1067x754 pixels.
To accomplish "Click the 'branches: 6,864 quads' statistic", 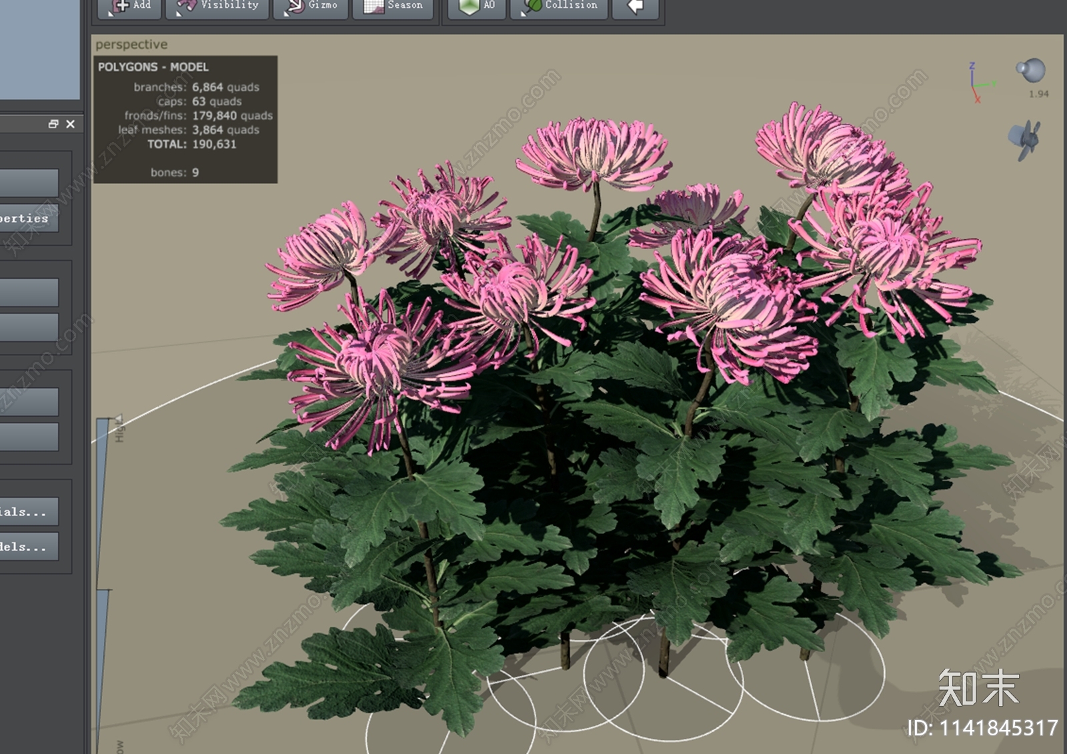I will [x=196, y=87].
